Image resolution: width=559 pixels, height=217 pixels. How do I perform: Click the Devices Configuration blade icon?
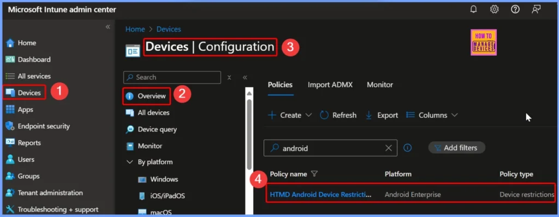pos(133,50)
